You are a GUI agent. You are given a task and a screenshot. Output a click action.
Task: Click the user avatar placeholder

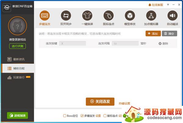click(17, 26)
